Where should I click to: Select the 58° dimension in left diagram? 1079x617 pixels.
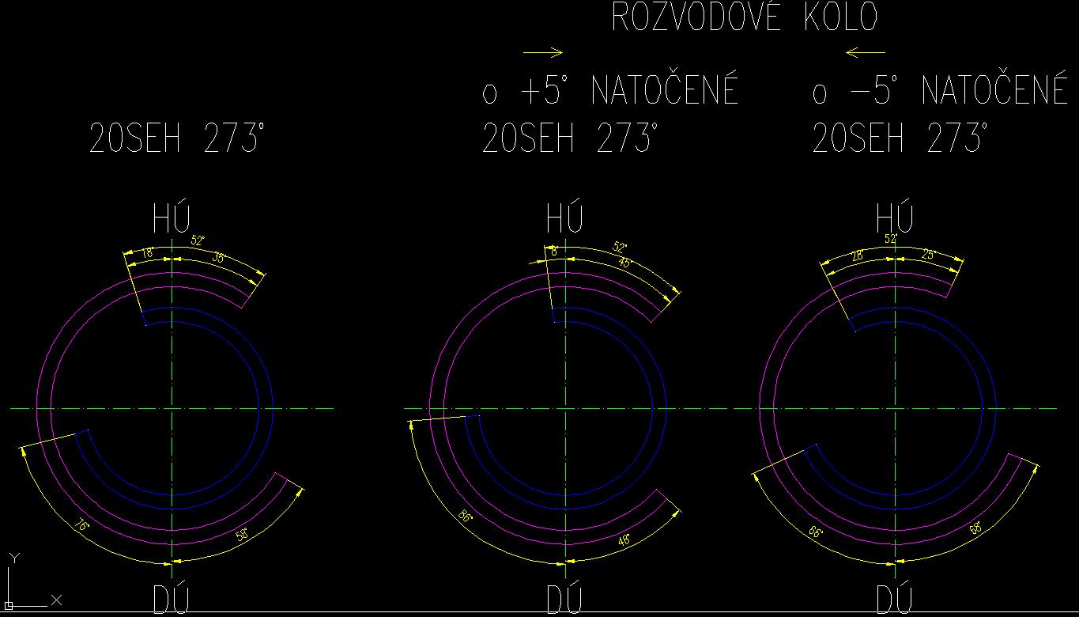(x=242, y=535)
